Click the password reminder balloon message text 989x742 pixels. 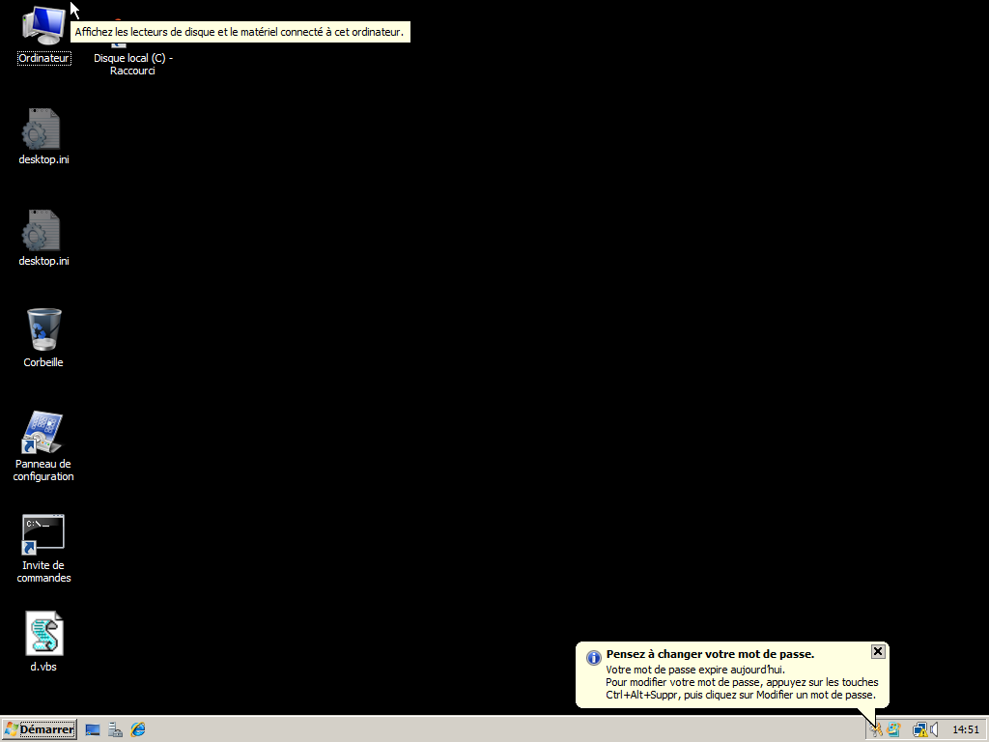click(741, 682)
